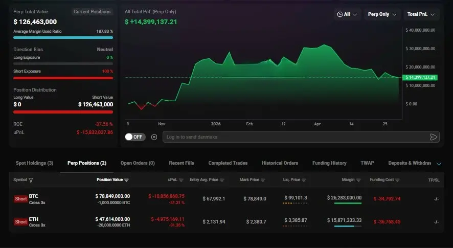The height and width of the screenshot is (248, 453).
Task: Click the Short badge on ETH row
Action: click(x=21, y=222)
